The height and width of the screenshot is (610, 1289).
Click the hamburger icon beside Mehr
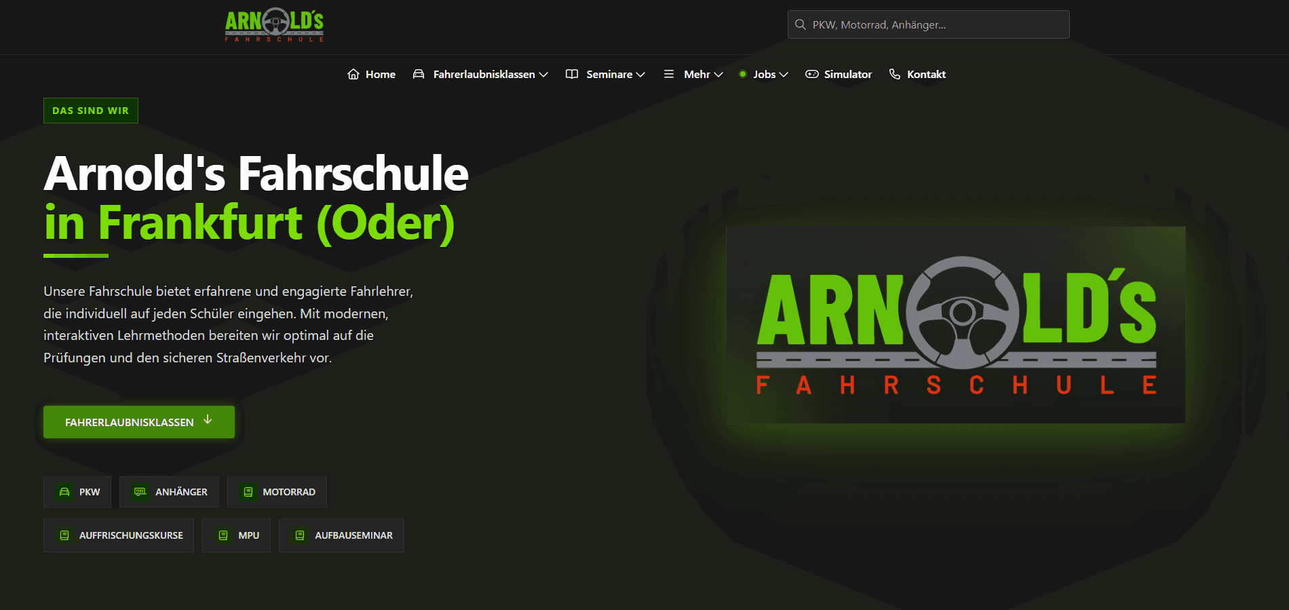[669, 74]
